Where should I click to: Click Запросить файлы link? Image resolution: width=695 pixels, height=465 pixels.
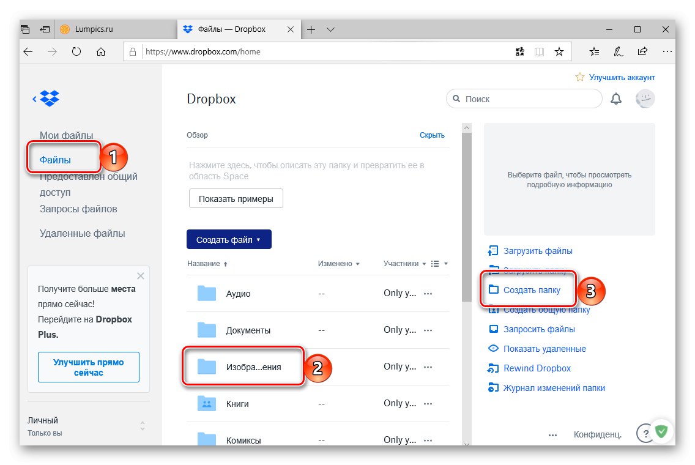click(x=539, y=329)
